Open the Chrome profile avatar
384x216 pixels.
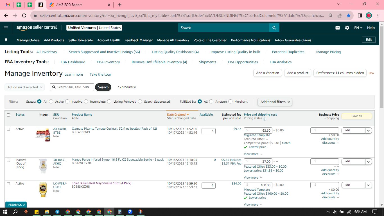[x=369, y=15]
